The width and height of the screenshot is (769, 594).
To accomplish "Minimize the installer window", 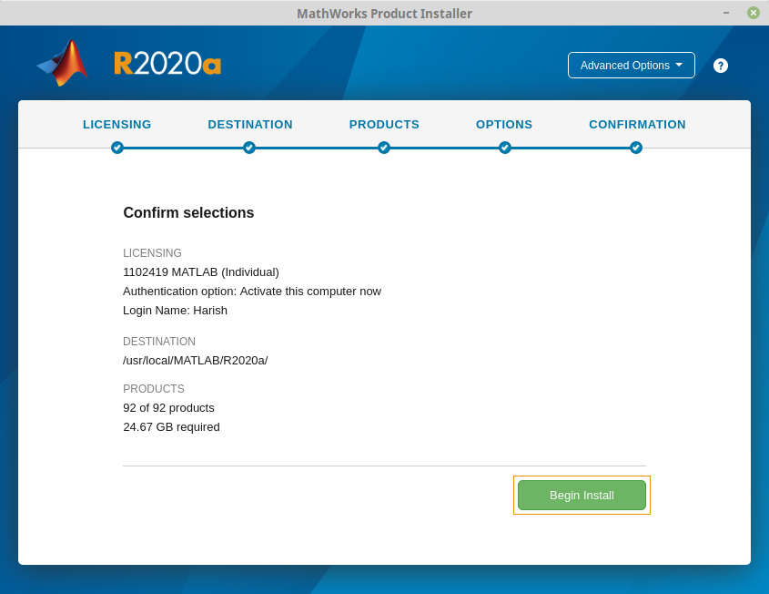I will coord(725,13).
